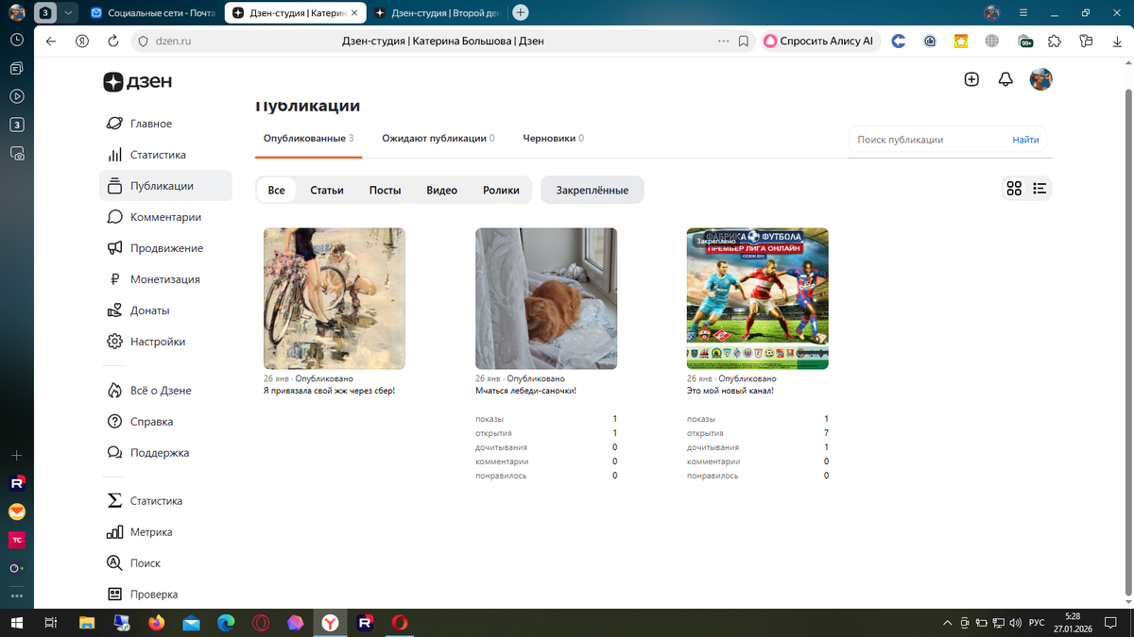Open Справка help item
The height and width of the screenshot is (637, 1134).
click(151, 422)
